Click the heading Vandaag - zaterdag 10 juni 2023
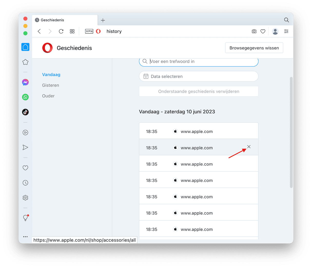 [177, 112]
